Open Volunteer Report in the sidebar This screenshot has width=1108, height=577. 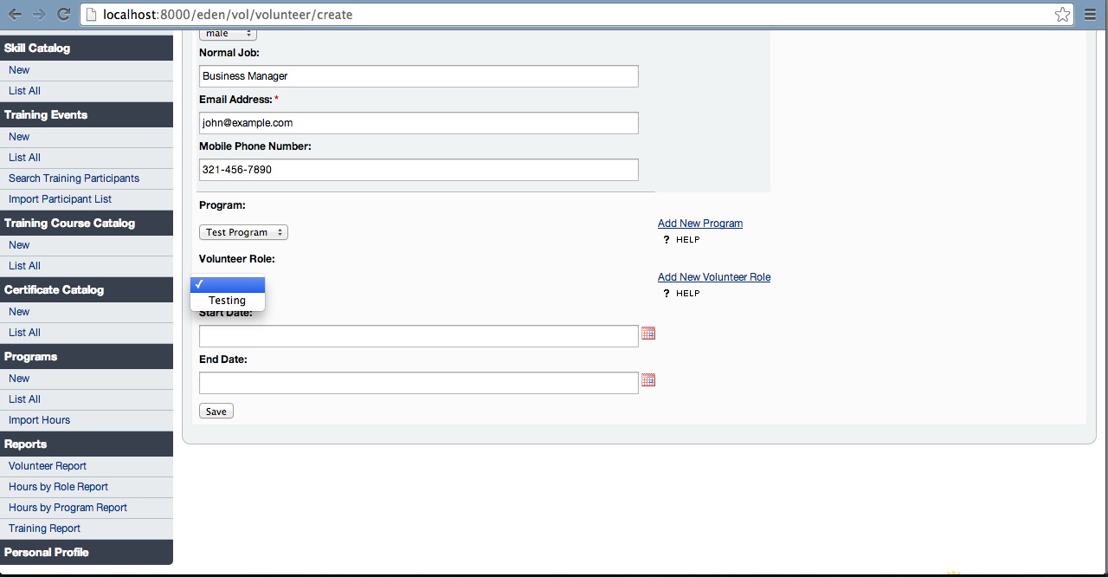tap(48, 466)
